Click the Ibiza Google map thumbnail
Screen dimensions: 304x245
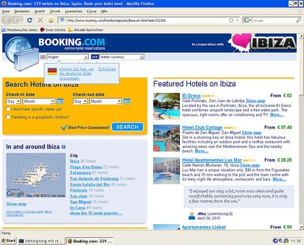pos(36,175)
